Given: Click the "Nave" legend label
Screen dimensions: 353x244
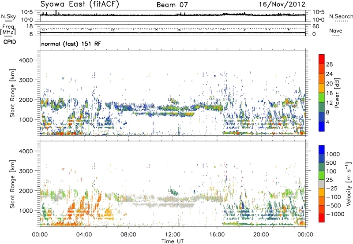Looking at the screenshot, I should pyautogui.click(x=336, y=30).
